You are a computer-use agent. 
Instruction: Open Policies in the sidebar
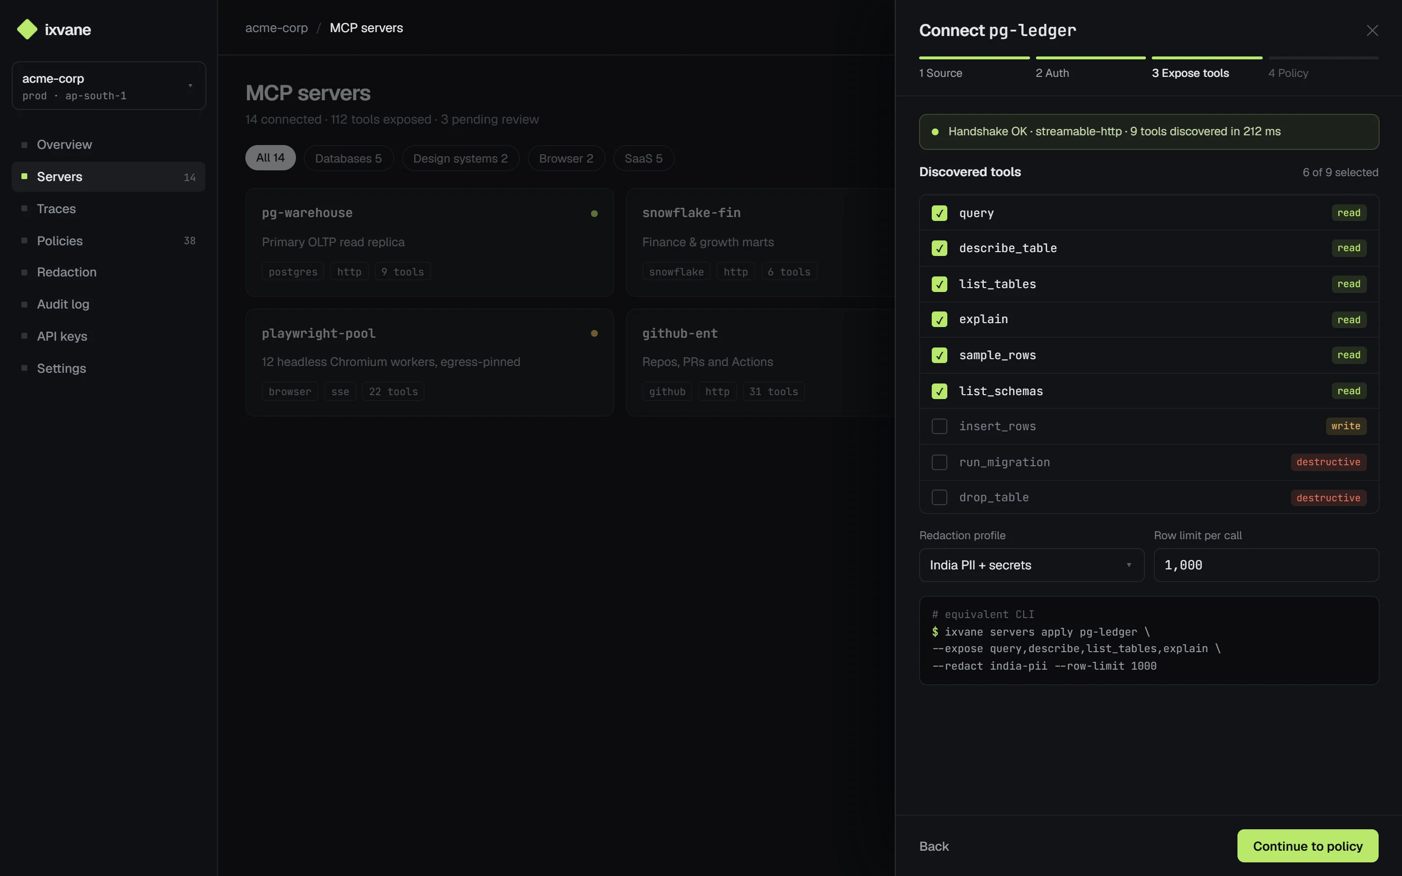[109, 240]
